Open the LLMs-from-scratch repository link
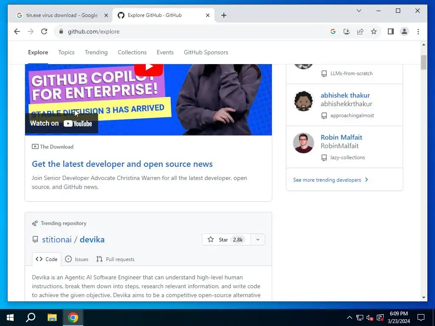The height and width of the screenshot is (326, 435). coord(351,73)
